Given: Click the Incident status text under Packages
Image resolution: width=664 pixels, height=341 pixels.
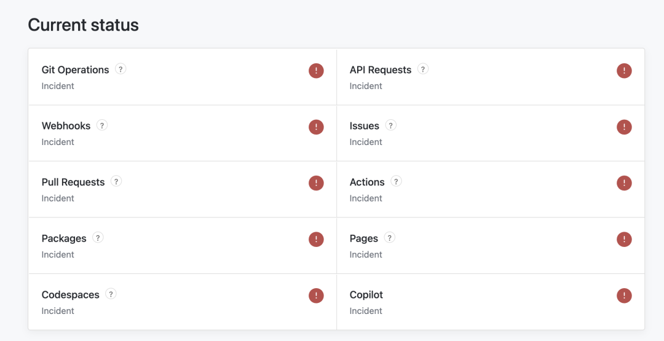Looking at the screenshot, I should (58, 254).
